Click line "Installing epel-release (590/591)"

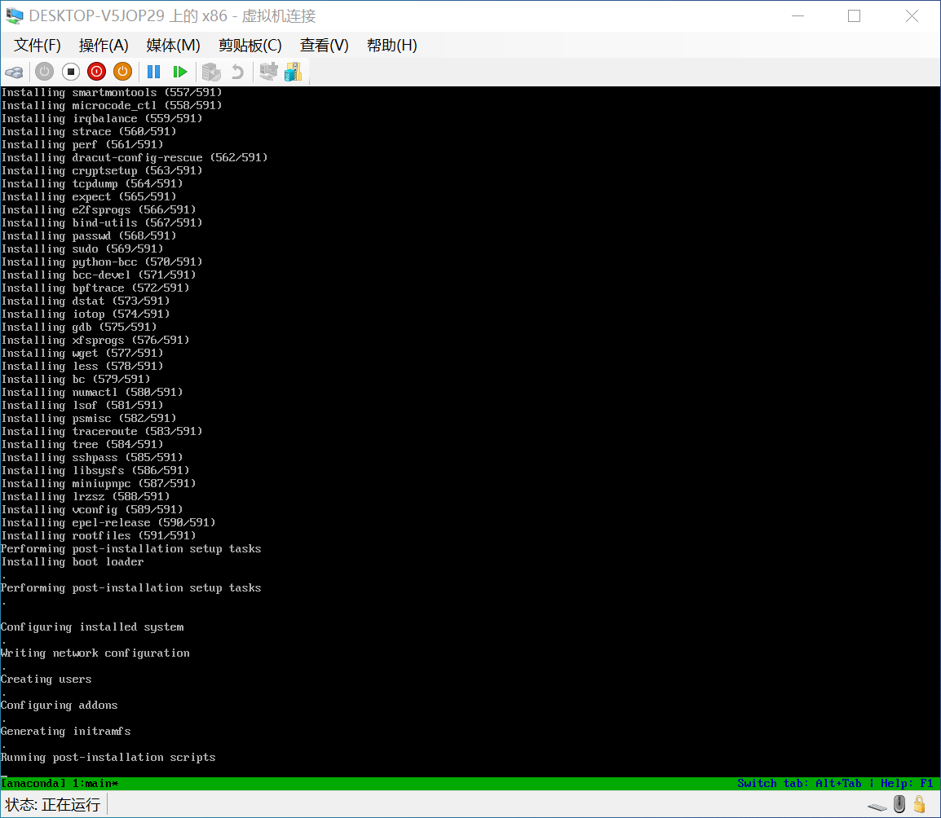pyautogui.click(x=108, y=522)
